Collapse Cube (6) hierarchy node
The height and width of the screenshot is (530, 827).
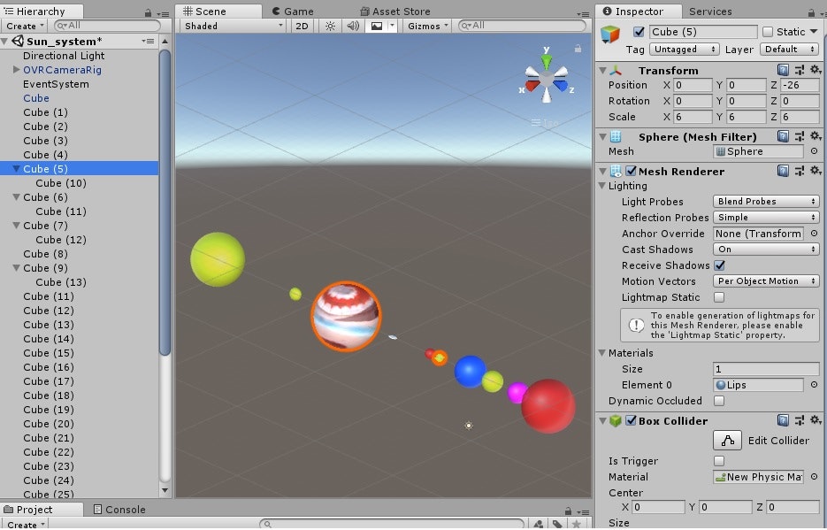coord(16,197)
